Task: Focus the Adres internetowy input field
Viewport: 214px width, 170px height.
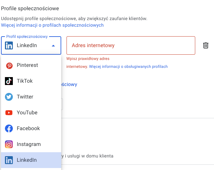Action: pyautogui.click(x=131, y=45)
